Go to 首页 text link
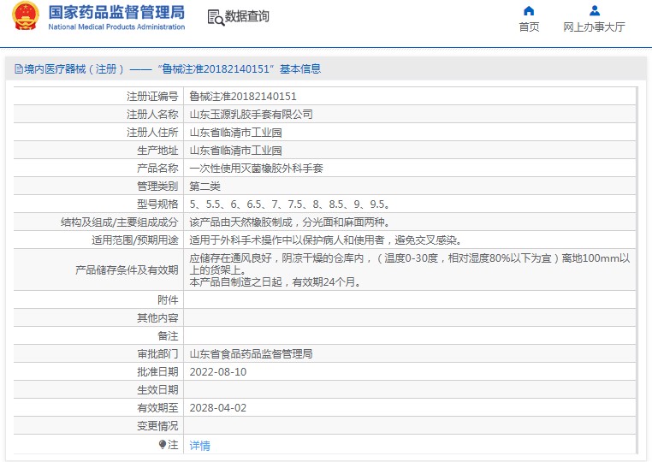Image resolution: width=652 pixels, height=462 pixels. tap(529, 27)
